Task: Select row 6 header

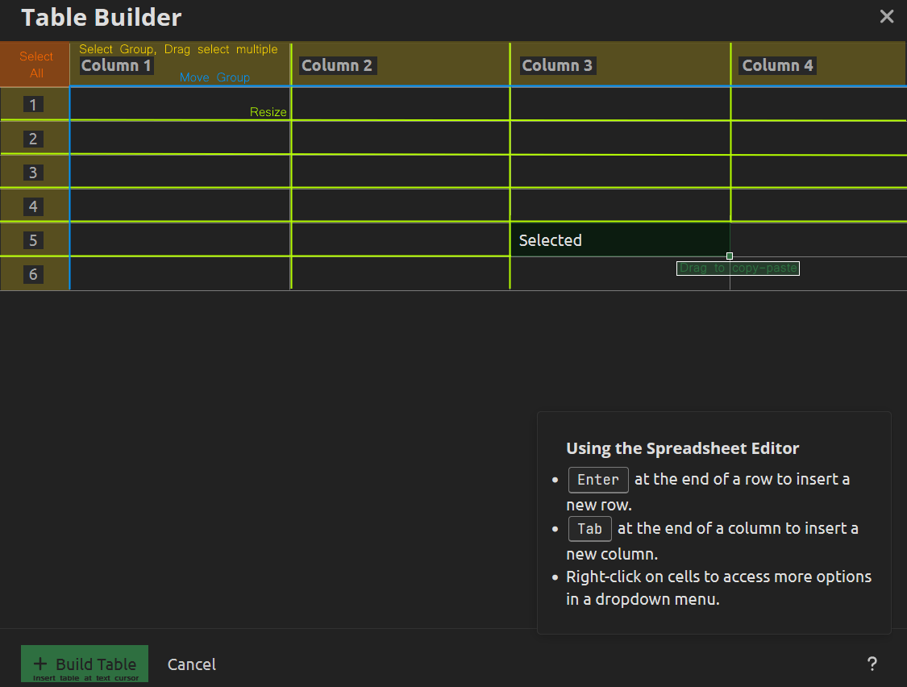Action: (35, 274)
